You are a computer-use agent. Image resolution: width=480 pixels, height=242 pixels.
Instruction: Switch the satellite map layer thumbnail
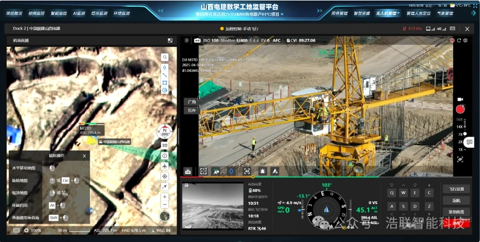pyautogui.click(x=164, y=216)
